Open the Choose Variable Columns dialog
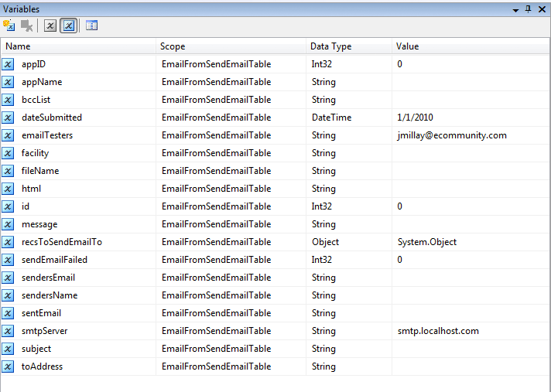Viewport: 551px width, 392px height. click(91, 26)
